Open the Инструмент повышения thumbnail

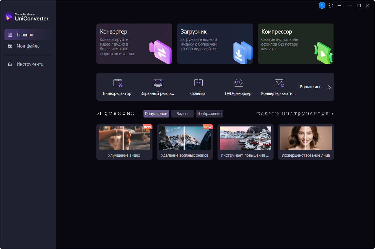[x=246, y=138]
